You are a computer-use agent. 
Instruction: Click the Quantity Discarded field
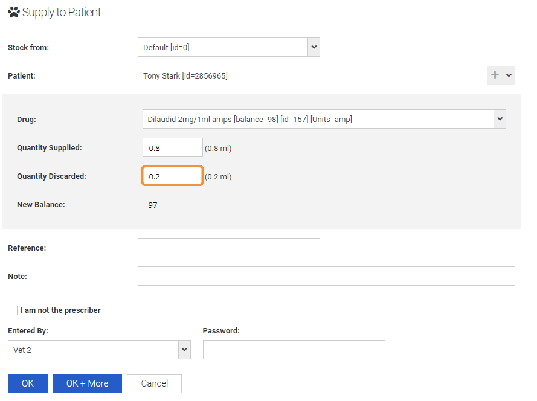[x=172, y=176]
